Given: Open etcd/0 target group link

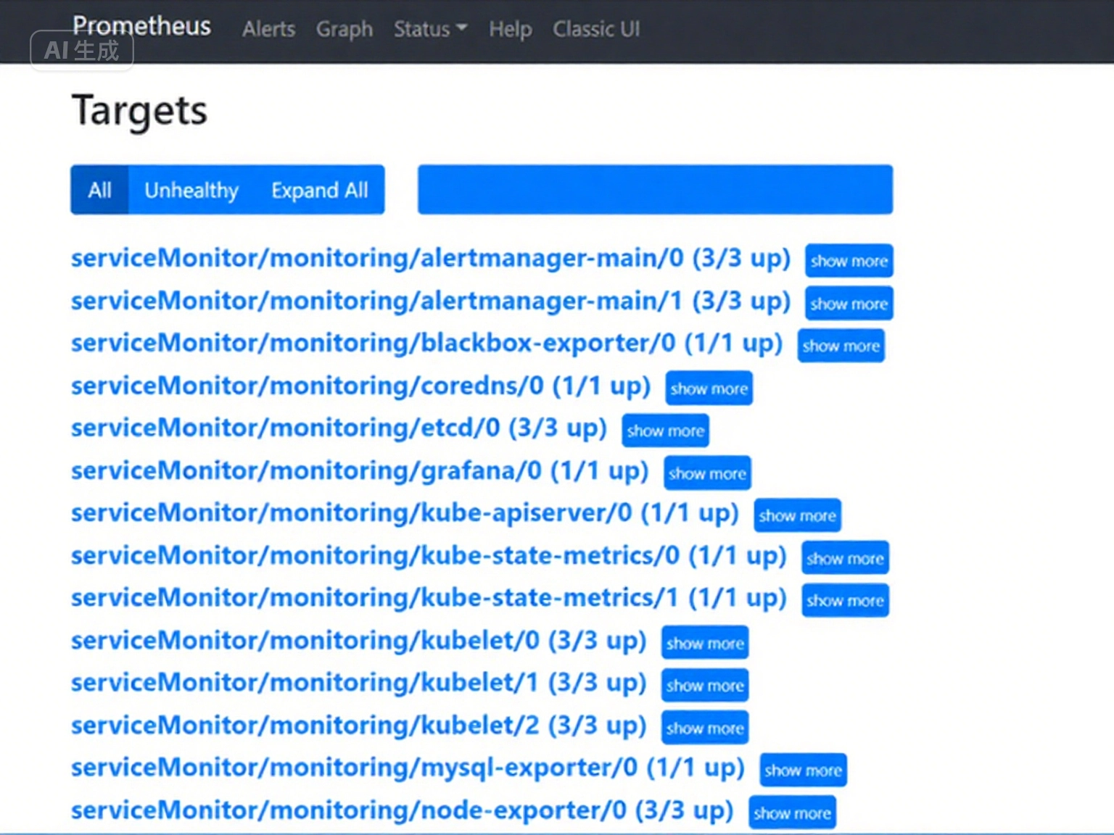Looking at the screenshot, I should click(x=339, y=428).
